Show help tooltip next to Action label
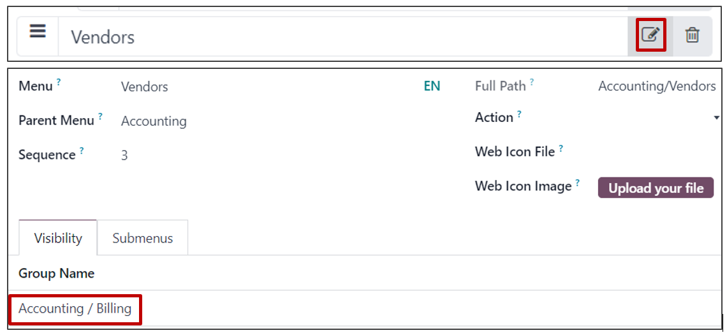Viewport: 727px width, 335px height. click(519, 113)
